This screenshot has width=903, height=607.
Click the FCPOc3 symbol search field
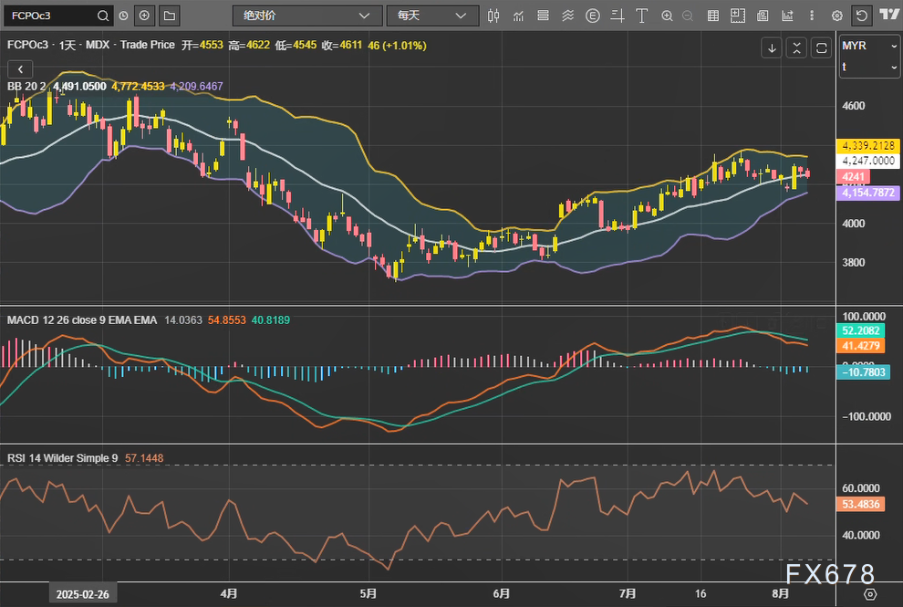click(x=50, y=16)
